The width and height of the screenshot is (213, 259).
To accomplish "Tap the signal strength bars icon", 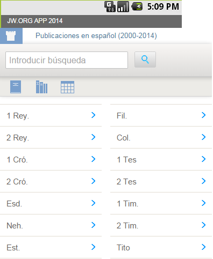I will (x=123, y=6).
